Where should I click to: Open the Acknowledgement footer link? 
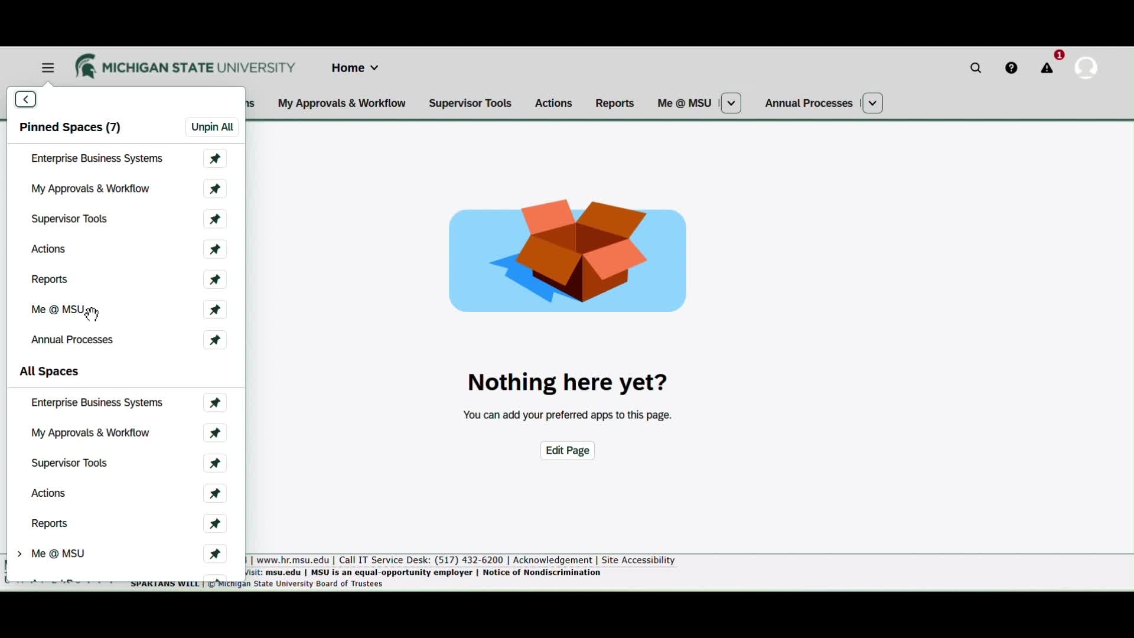(x=552, y=561)
